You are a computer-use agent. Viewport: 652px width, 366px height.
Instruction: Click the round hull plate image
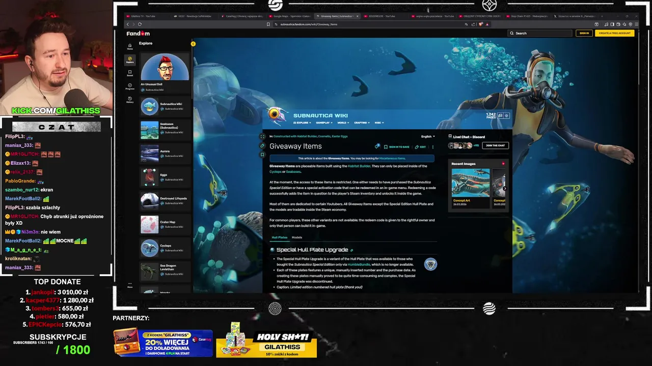coord(431,264)
